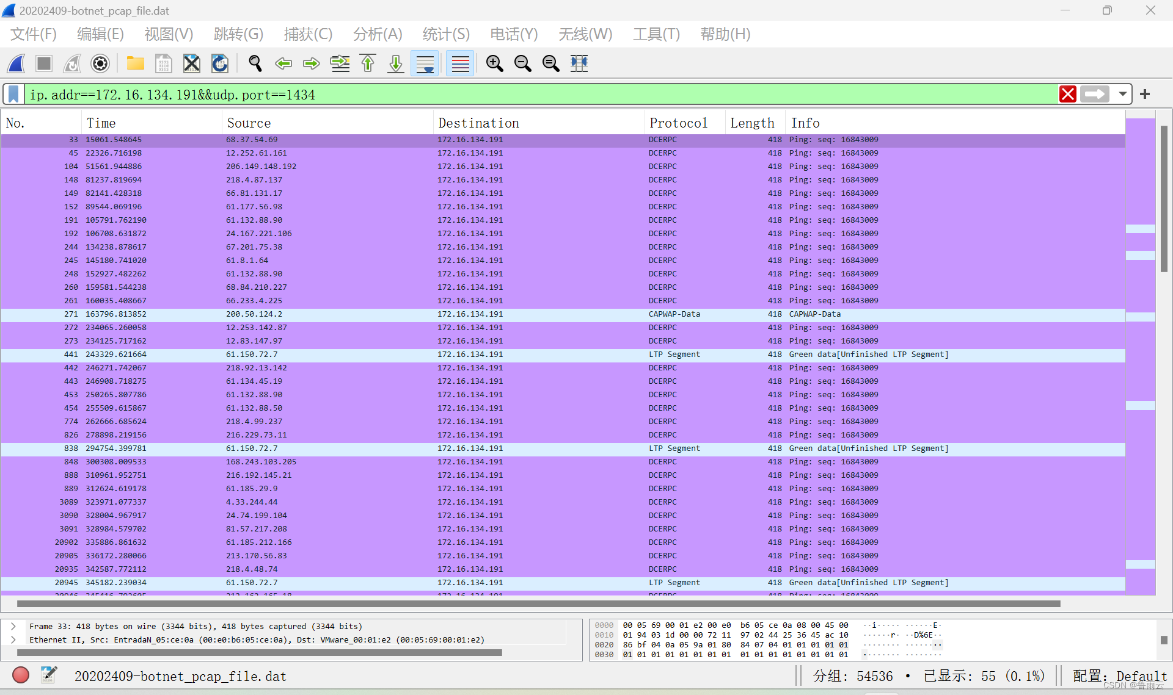This screenshot has height=695, width=1173.
Task: Open capture file properties notepad icon
Action: pyautogui.click(x=49, y=675)
